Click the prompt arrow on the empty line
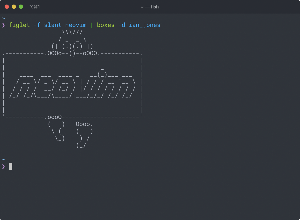Screen dimensions: 300x220 [3, 166]
